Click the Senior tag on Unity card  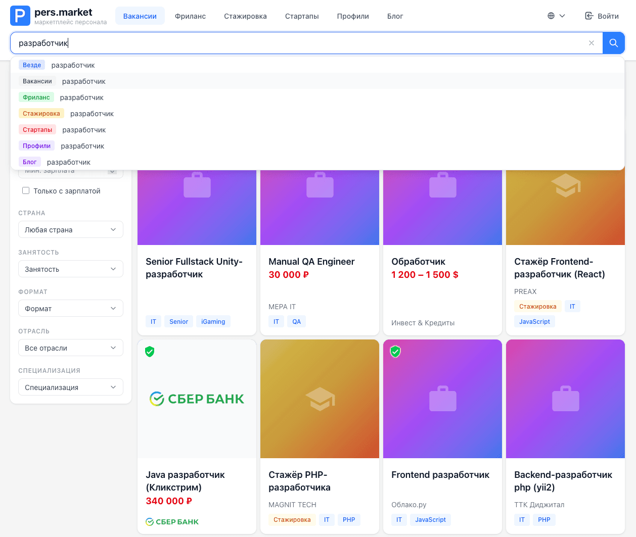(x=178, y=321)
